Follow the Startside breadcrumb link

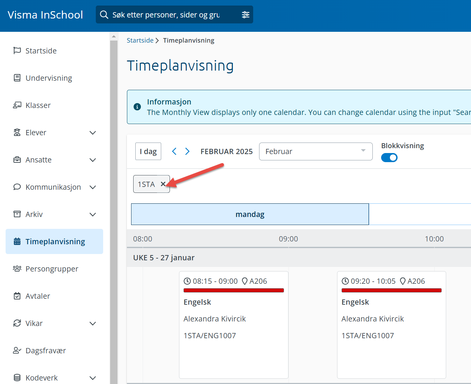(140, 41)
